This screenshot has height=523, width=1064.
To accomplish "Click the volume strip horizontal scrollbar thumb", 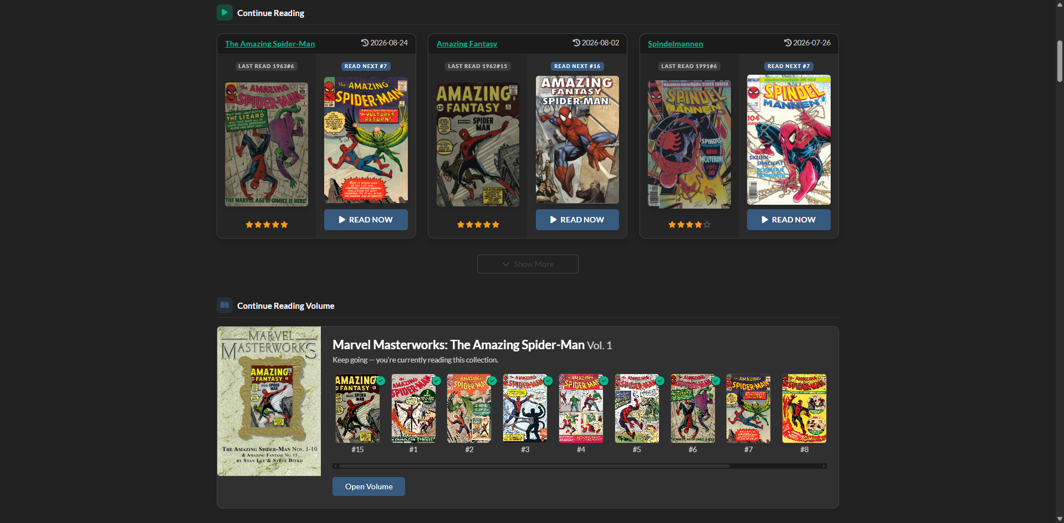I will 534,466.
